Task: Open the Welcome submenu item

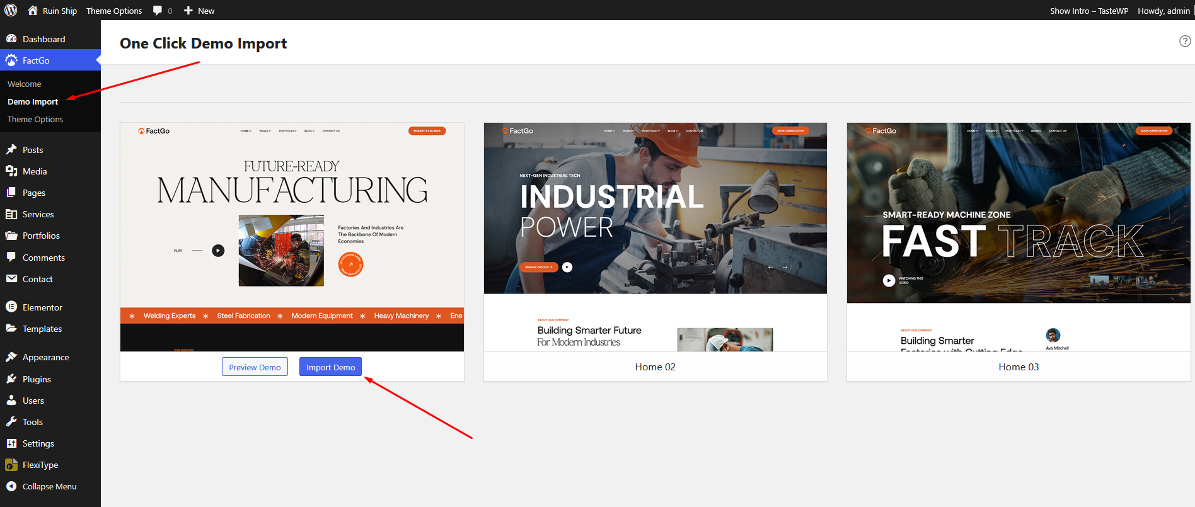Action: pyautogui.click(x=25, y=84)
